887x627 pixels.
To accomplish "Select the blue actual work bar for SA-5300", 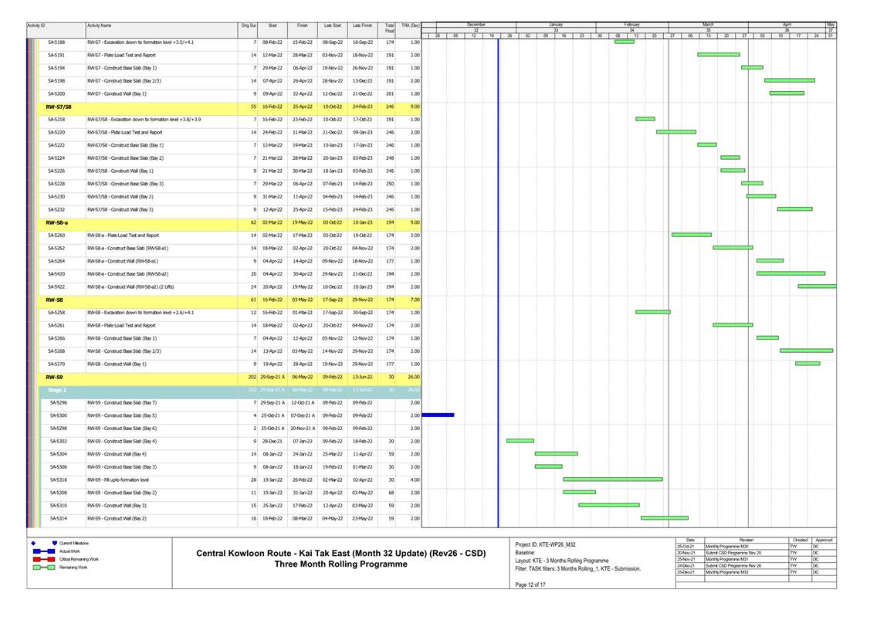I will (438, 415).
